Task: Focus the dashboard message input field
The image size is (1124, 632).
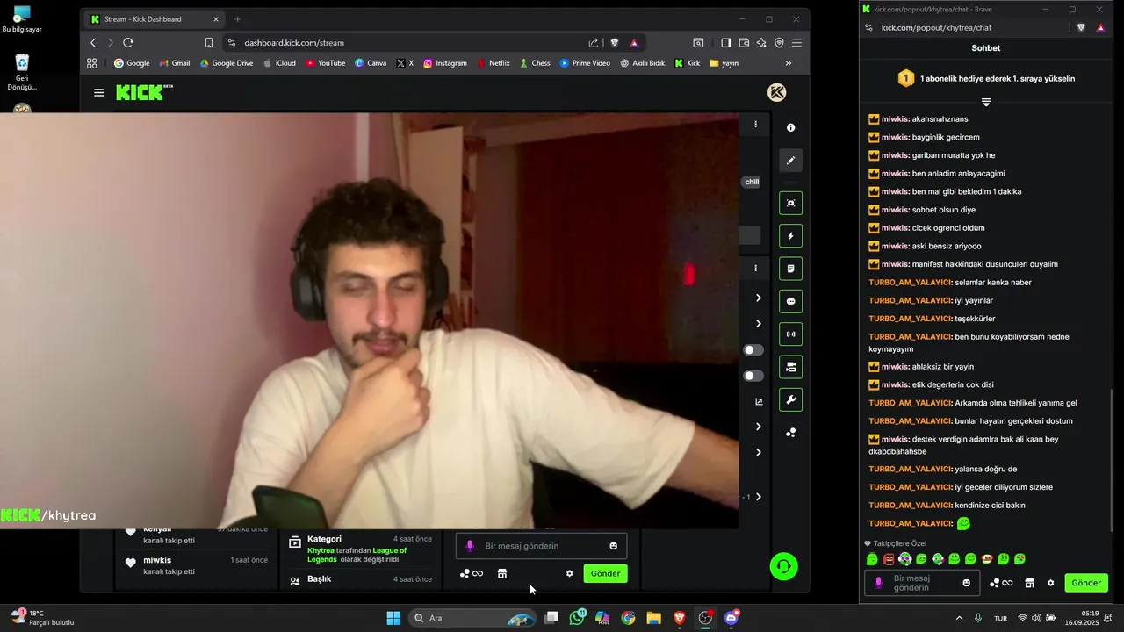Action: [541, 546]
